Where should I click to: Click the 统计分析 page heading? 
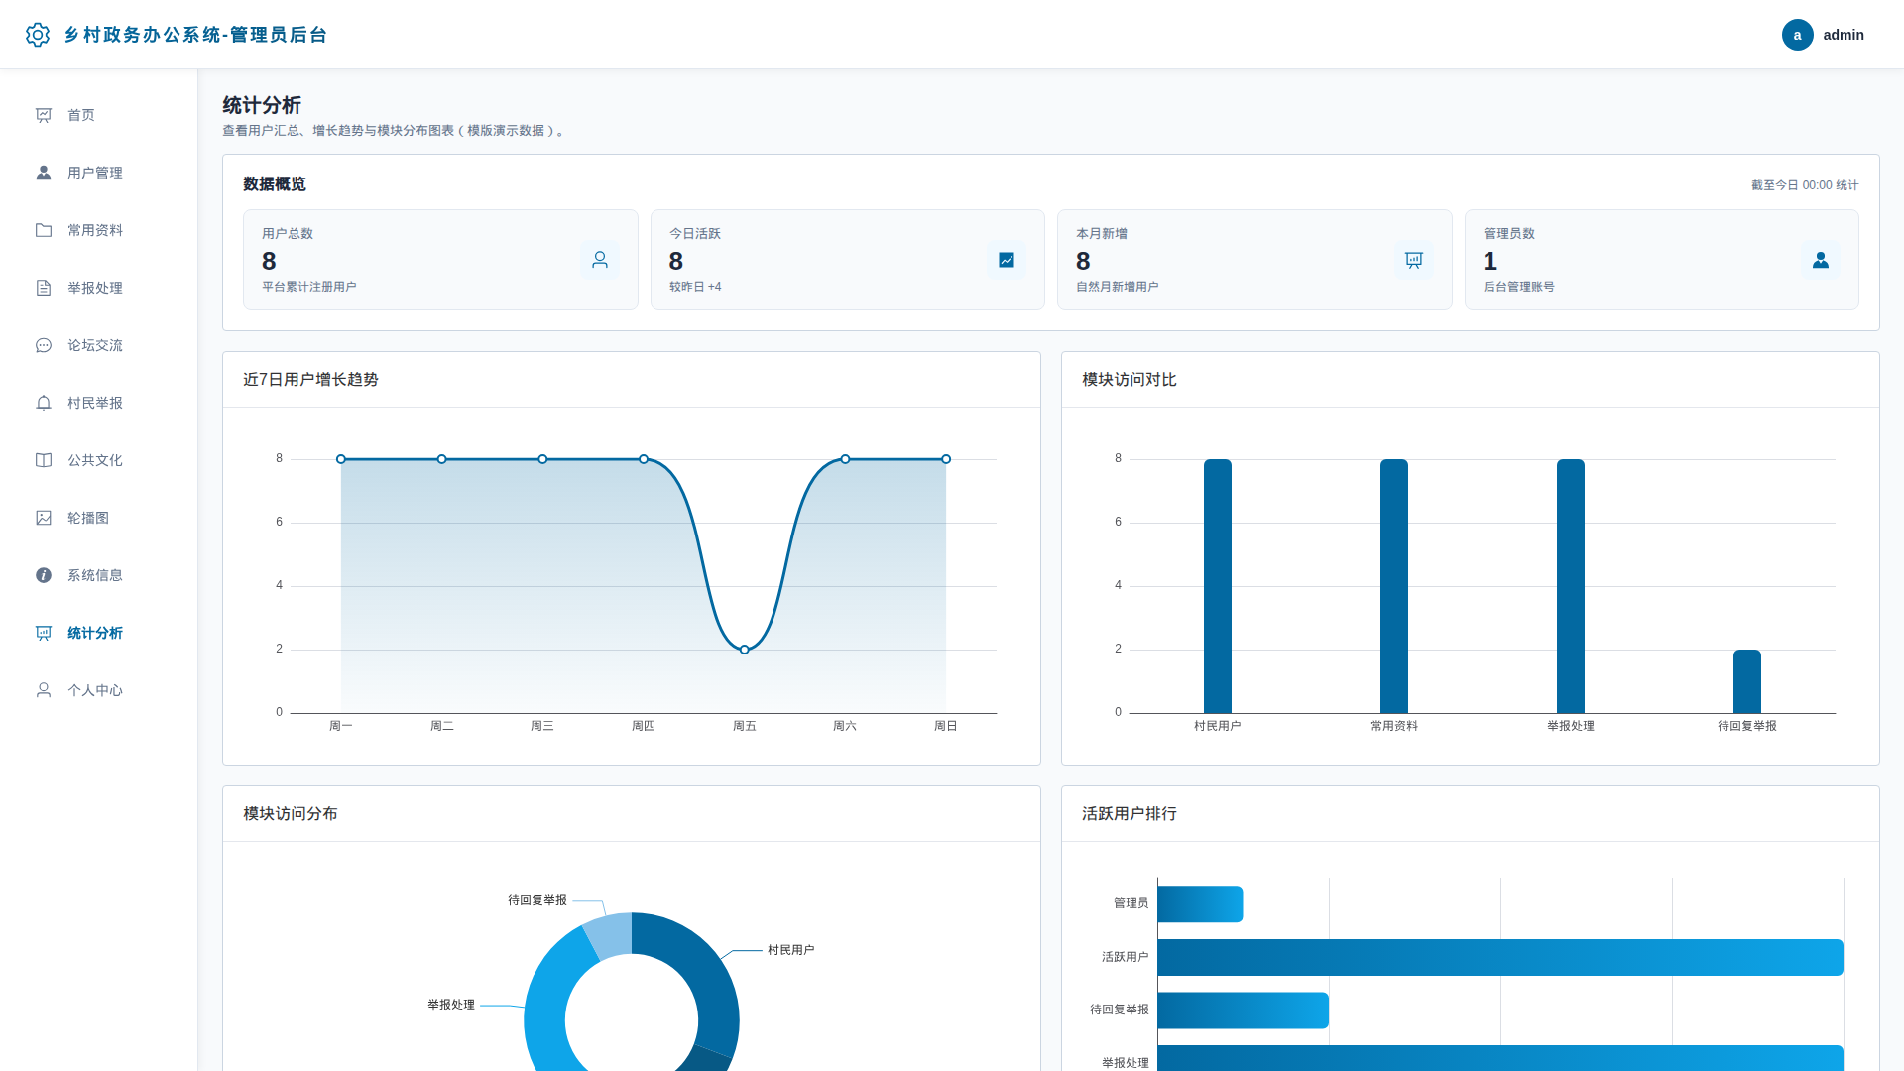(262, 105)
